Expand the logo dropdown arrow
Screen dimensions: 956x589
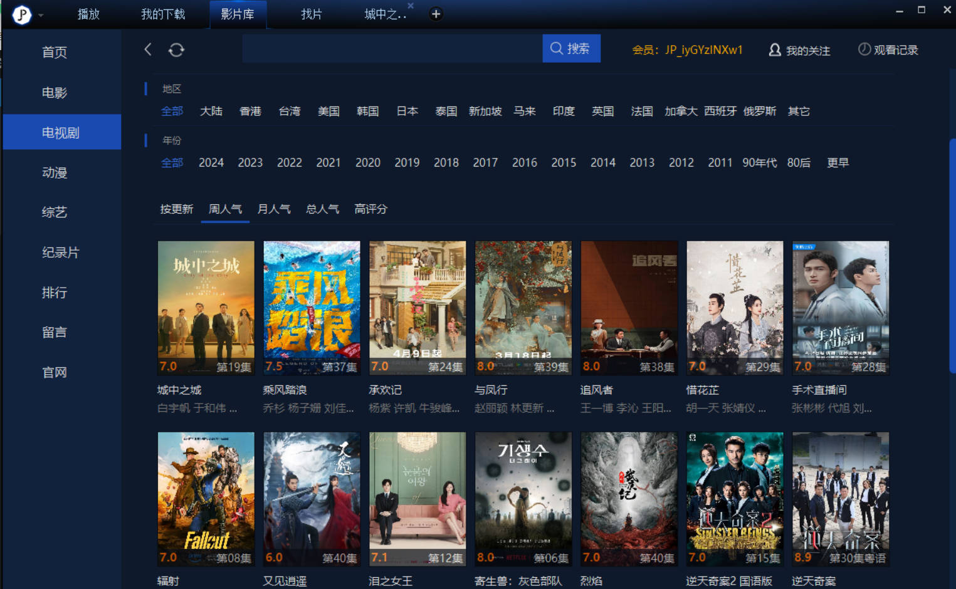tap(41, 15)
